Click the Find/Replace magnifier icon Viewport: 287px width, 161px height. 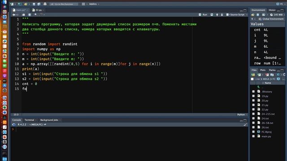click(x=35, y=15)
